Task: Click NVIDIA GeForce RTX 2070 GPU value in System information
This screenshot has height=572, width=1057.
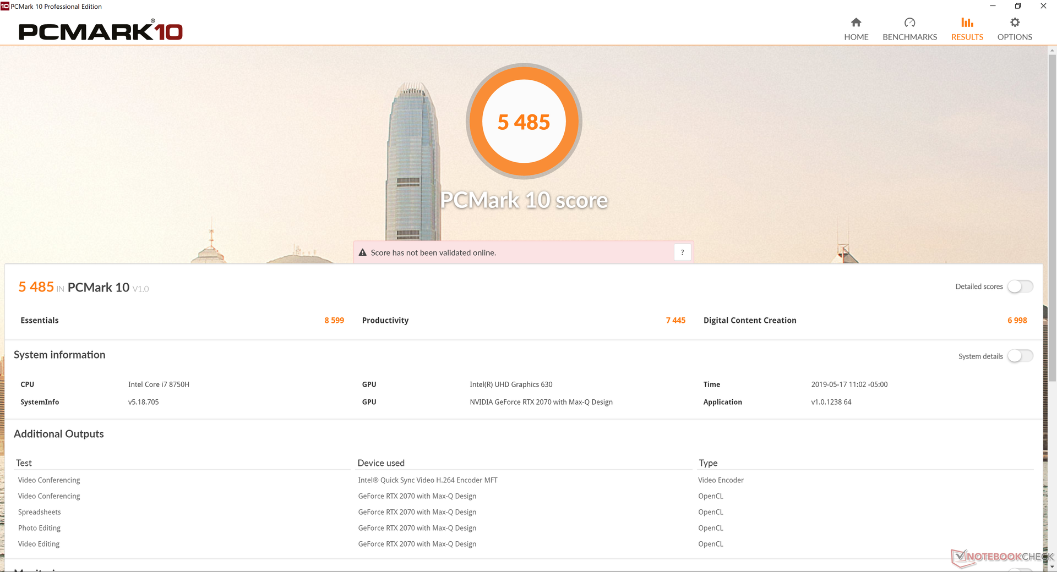Action: [541, 402]
